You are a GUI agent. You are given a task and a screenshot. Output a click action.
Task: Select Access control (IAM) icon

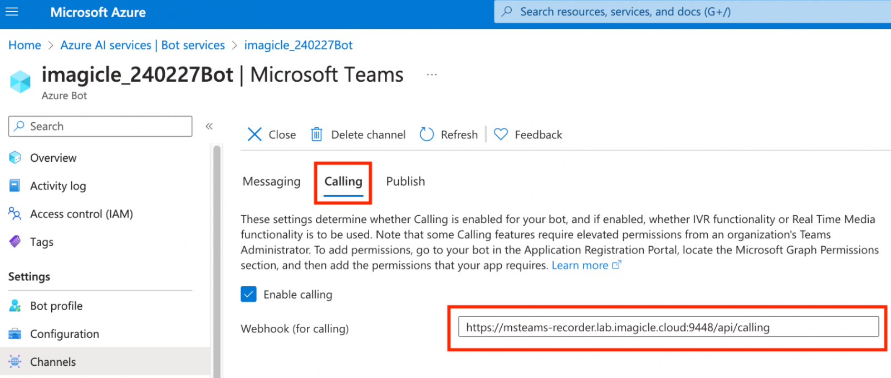(15, 213)
